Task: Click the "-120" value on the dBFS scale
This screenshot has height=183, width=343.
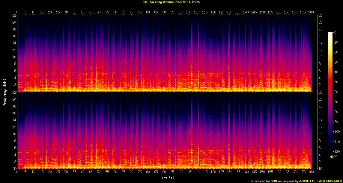Action: 336,151
